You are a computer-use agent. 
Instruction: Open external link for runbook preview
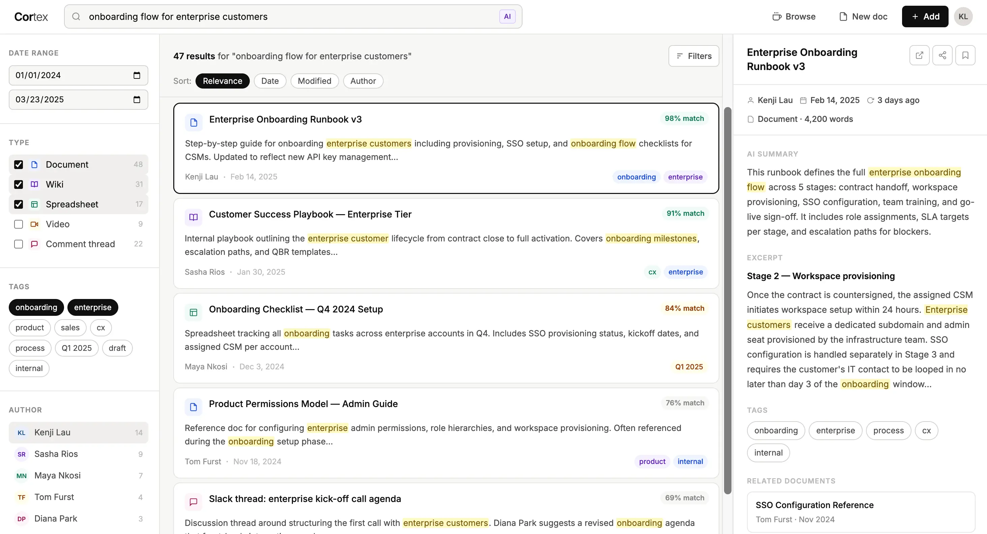pos(919,56)
